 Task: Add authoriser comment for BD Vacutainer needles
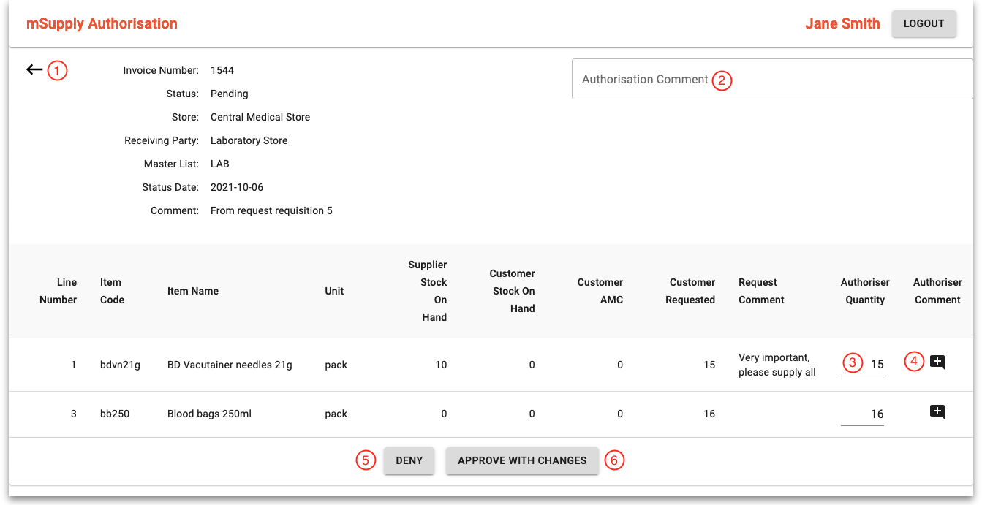[937, 362]
